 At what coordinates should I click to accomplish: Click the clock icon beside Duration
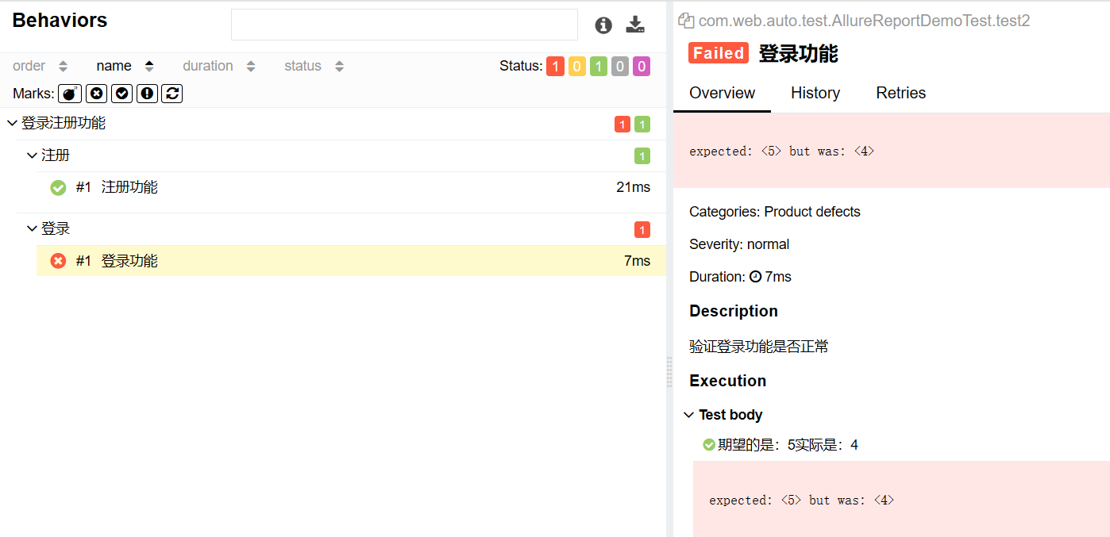pyautogui.click(x=755, y=277)
